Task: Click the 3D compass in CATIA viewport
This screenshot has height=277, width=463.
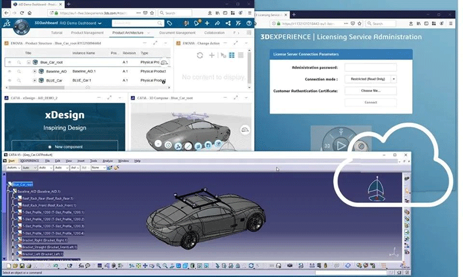Action: pos(376,189)
